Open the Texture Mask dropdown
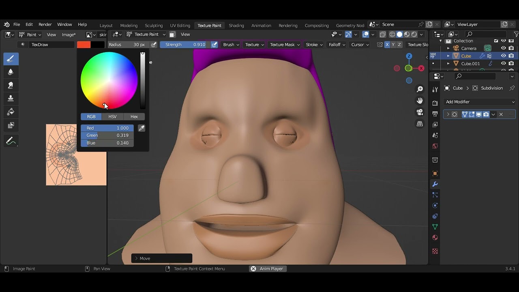 point(285,45)
